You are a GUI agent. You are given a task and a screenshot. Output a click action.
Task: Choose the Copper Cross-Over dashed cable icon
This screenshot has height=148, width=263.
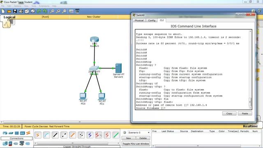tap(64, 135)
